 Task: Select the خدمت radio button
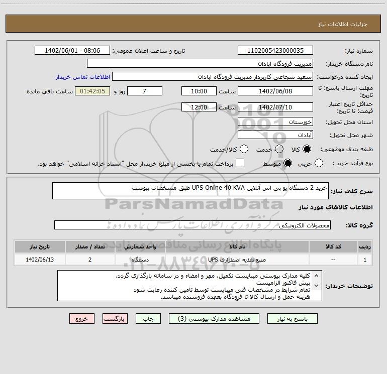pos(279,149)
